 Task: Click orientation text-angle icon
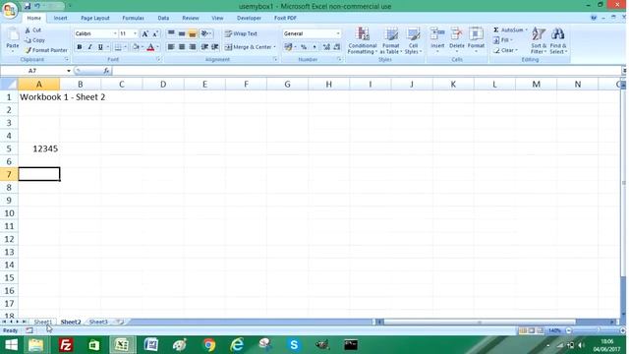(x=204, y=33)
